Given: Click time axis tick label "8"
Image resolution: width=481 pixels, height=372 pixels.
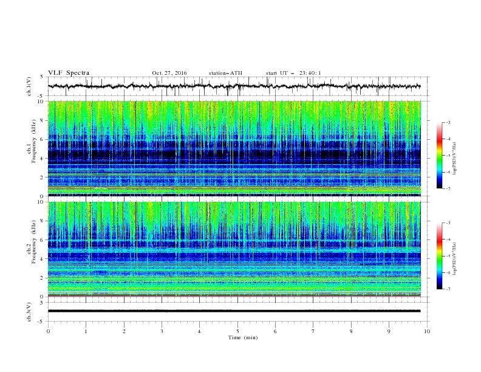Looking at the screenshot, I should 351,331.
